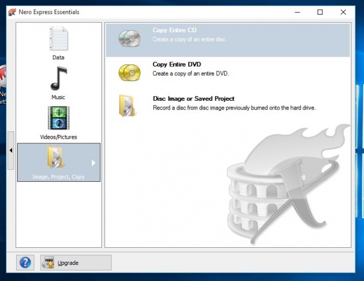The image size is (364, 281).
Task: Select the Image, Project, Copy folder icon
Action: pyautogui.click(x=55, y=157)
